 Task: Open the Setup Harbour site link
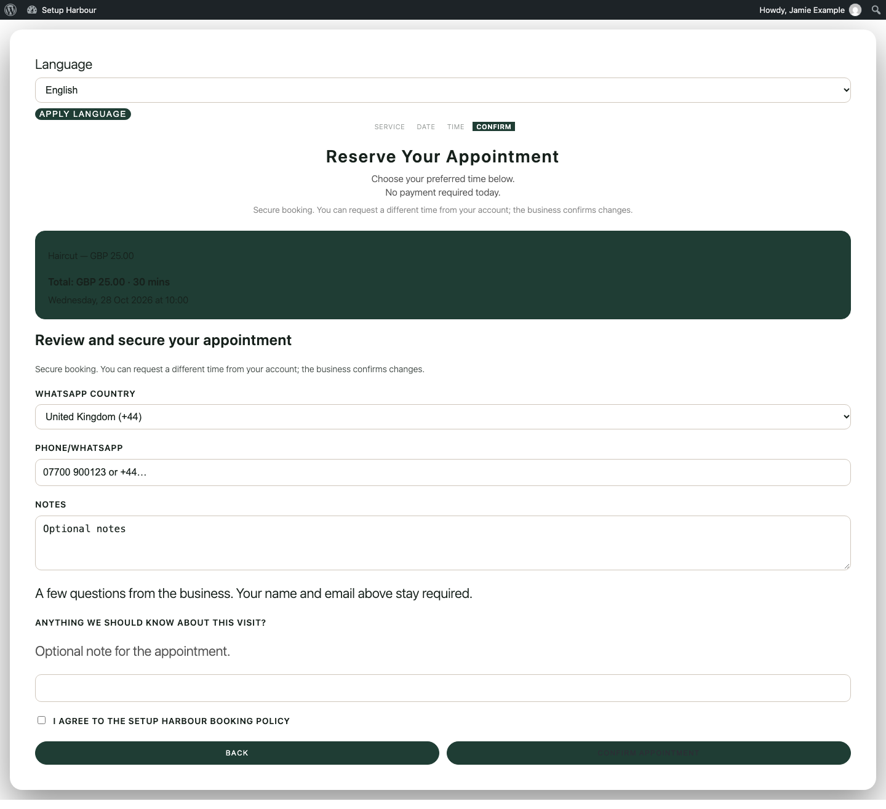[69, 10]
